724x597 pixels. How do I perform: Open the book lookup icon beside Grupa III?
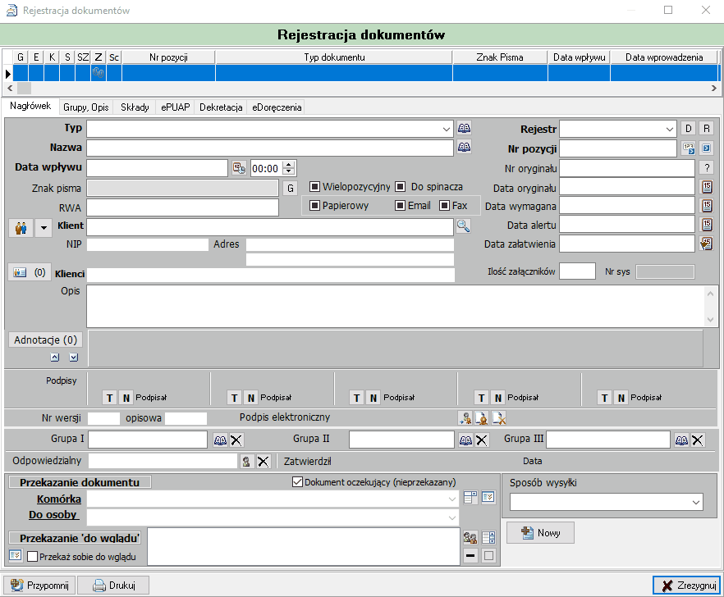(681, 440)
